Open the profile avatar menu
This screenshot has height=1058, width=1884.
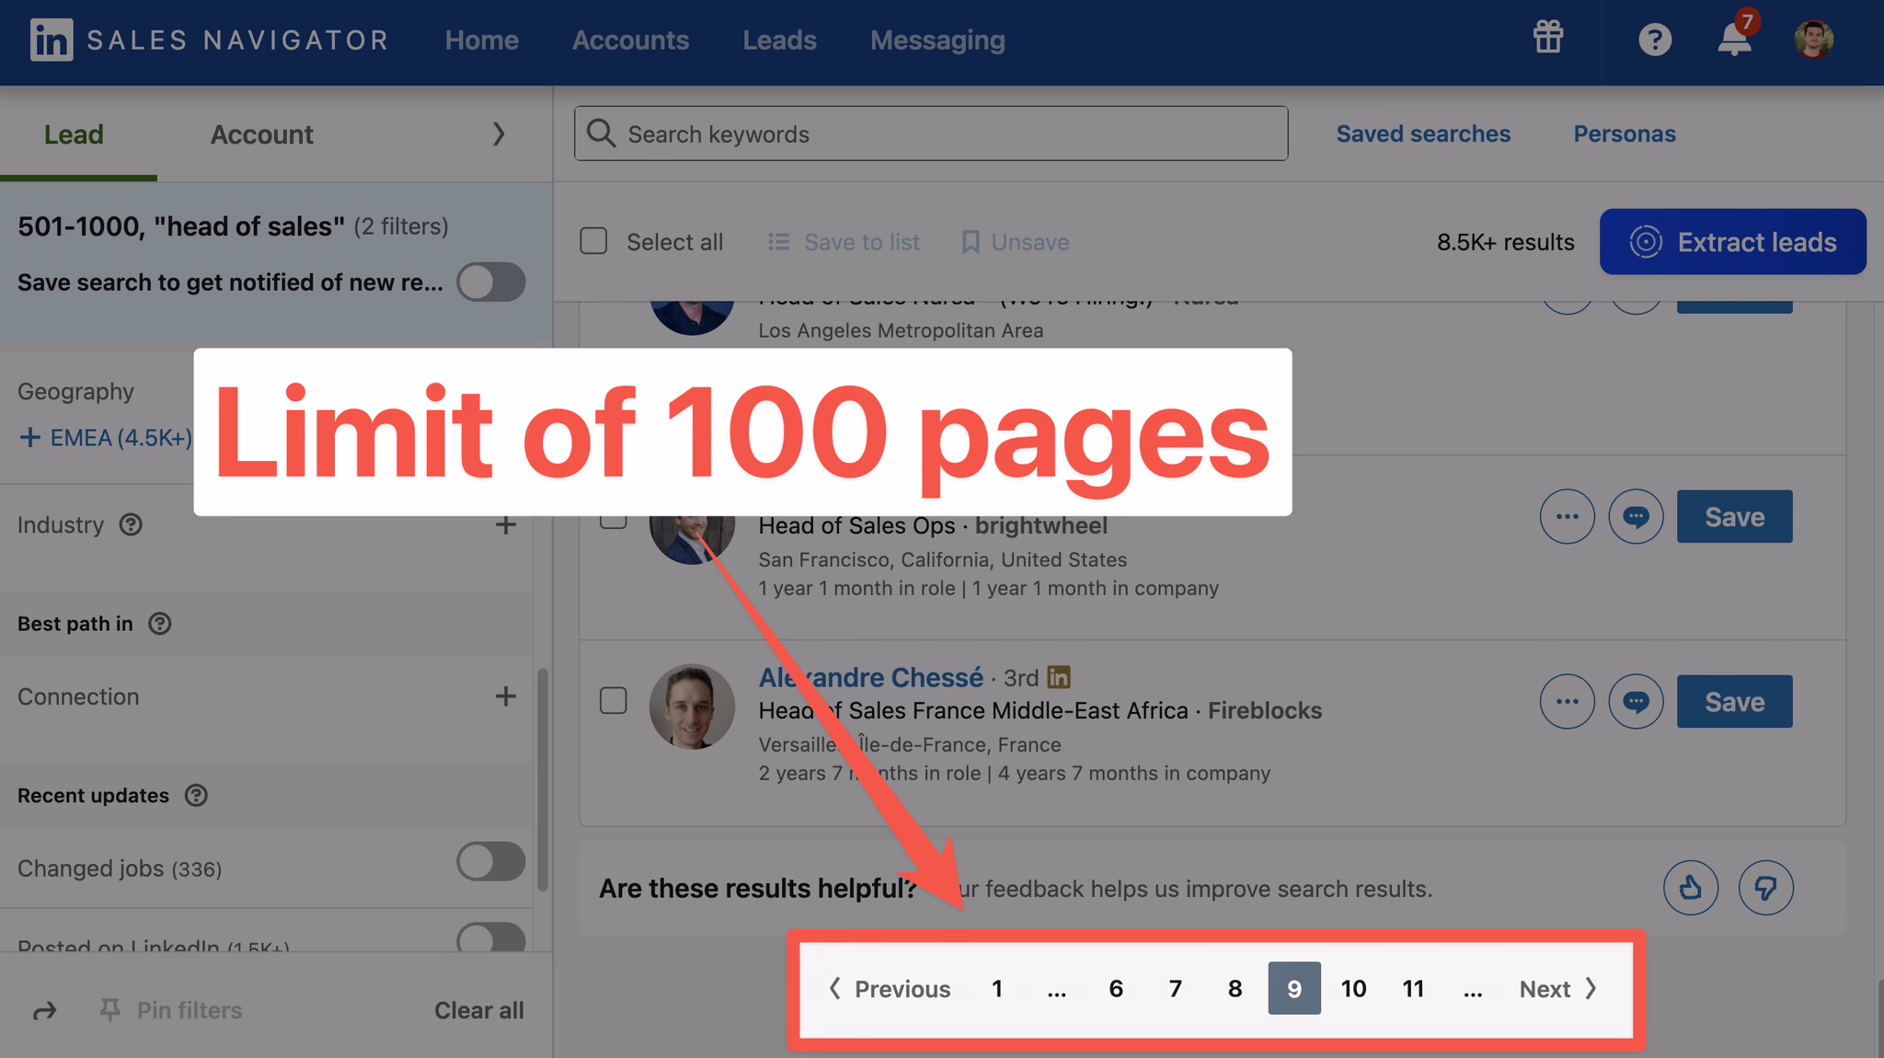coord(1813,40)
